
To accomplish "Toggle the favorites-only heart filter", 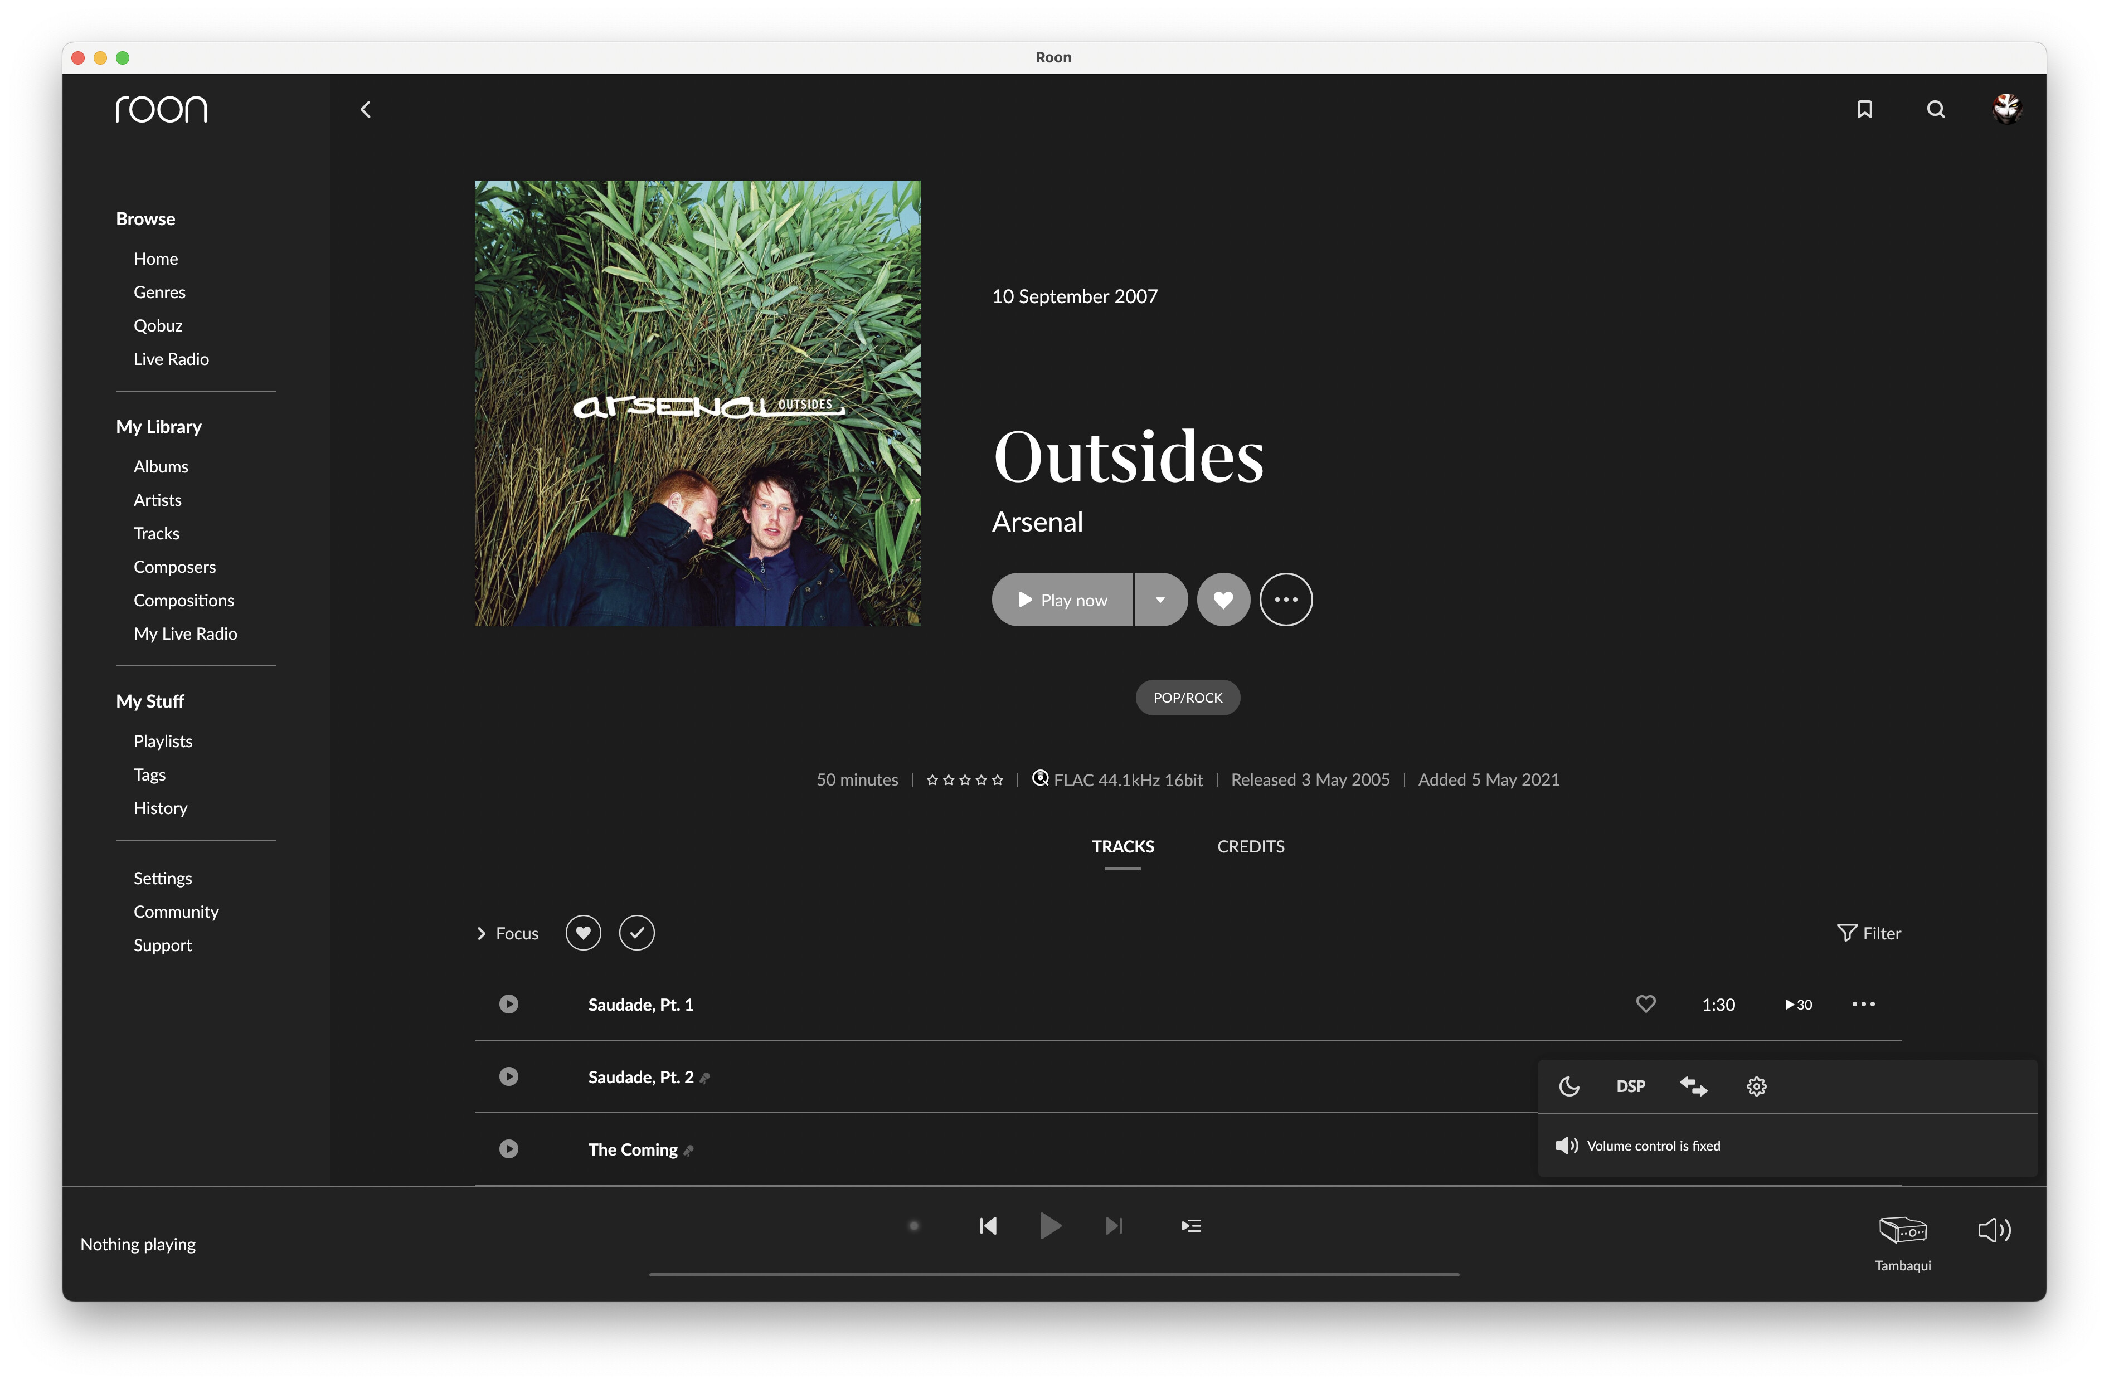I will 583,933.
